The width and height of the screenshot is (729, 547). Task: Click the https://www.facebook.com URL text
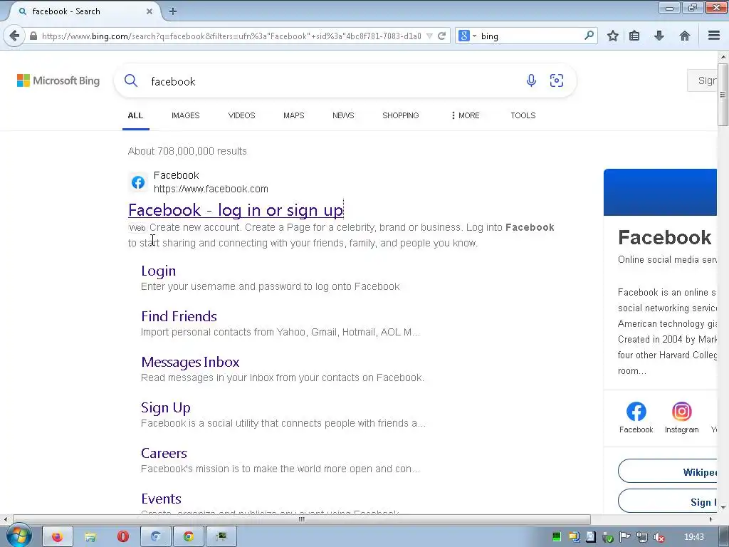point(211,189)
